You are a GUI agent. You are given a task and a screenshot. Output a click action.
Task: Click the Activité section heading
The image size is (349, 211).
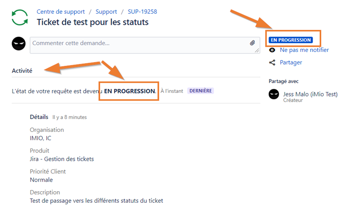pyautogui.click(x=22, y=71)
